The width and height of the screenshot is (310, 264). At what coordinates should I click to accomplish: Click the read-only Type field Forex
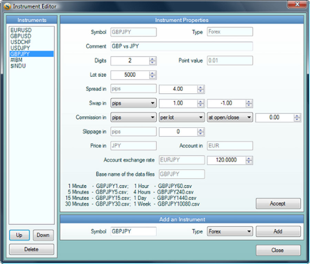(x=230, y=32)
